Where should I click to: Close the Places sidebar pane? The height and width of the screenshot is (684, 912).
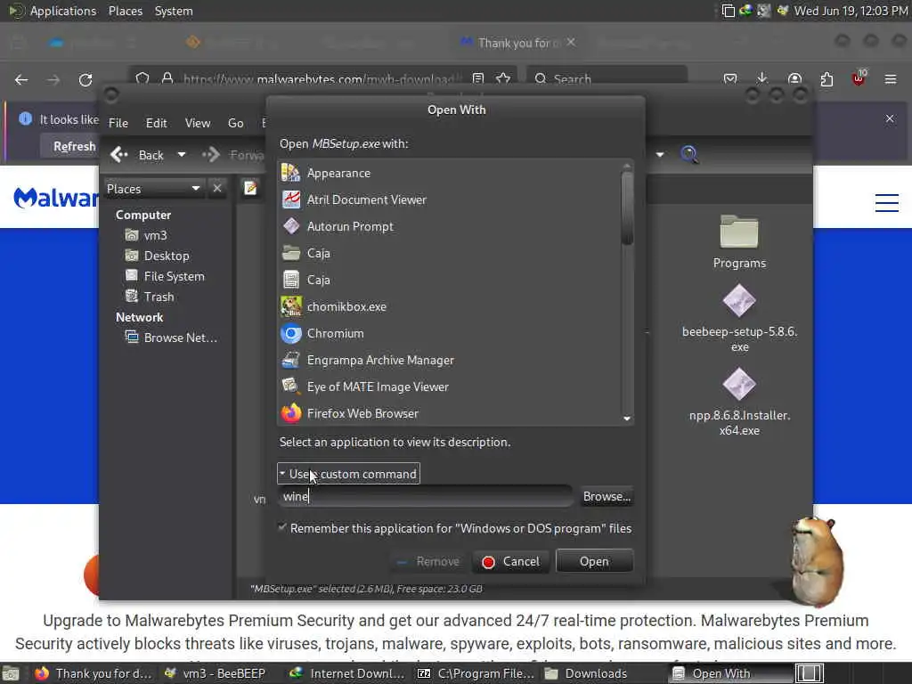pos(217,189)
